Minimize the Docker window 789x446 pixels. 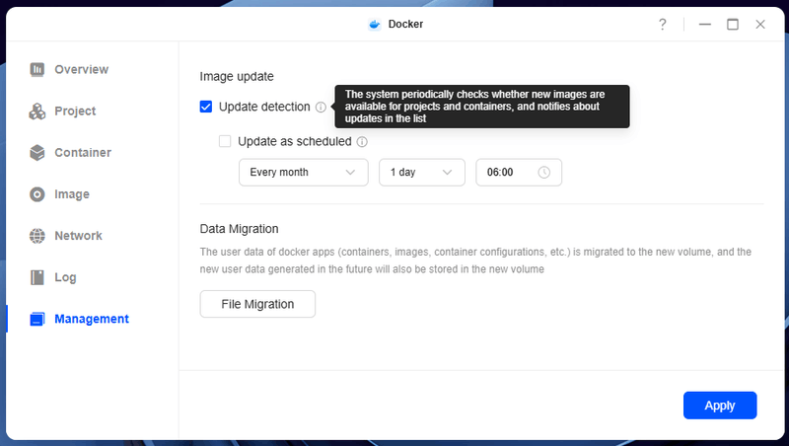pos(704,24)
